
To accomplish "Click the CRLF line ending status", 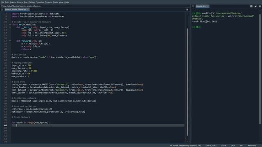I will [x=233, y=145].
